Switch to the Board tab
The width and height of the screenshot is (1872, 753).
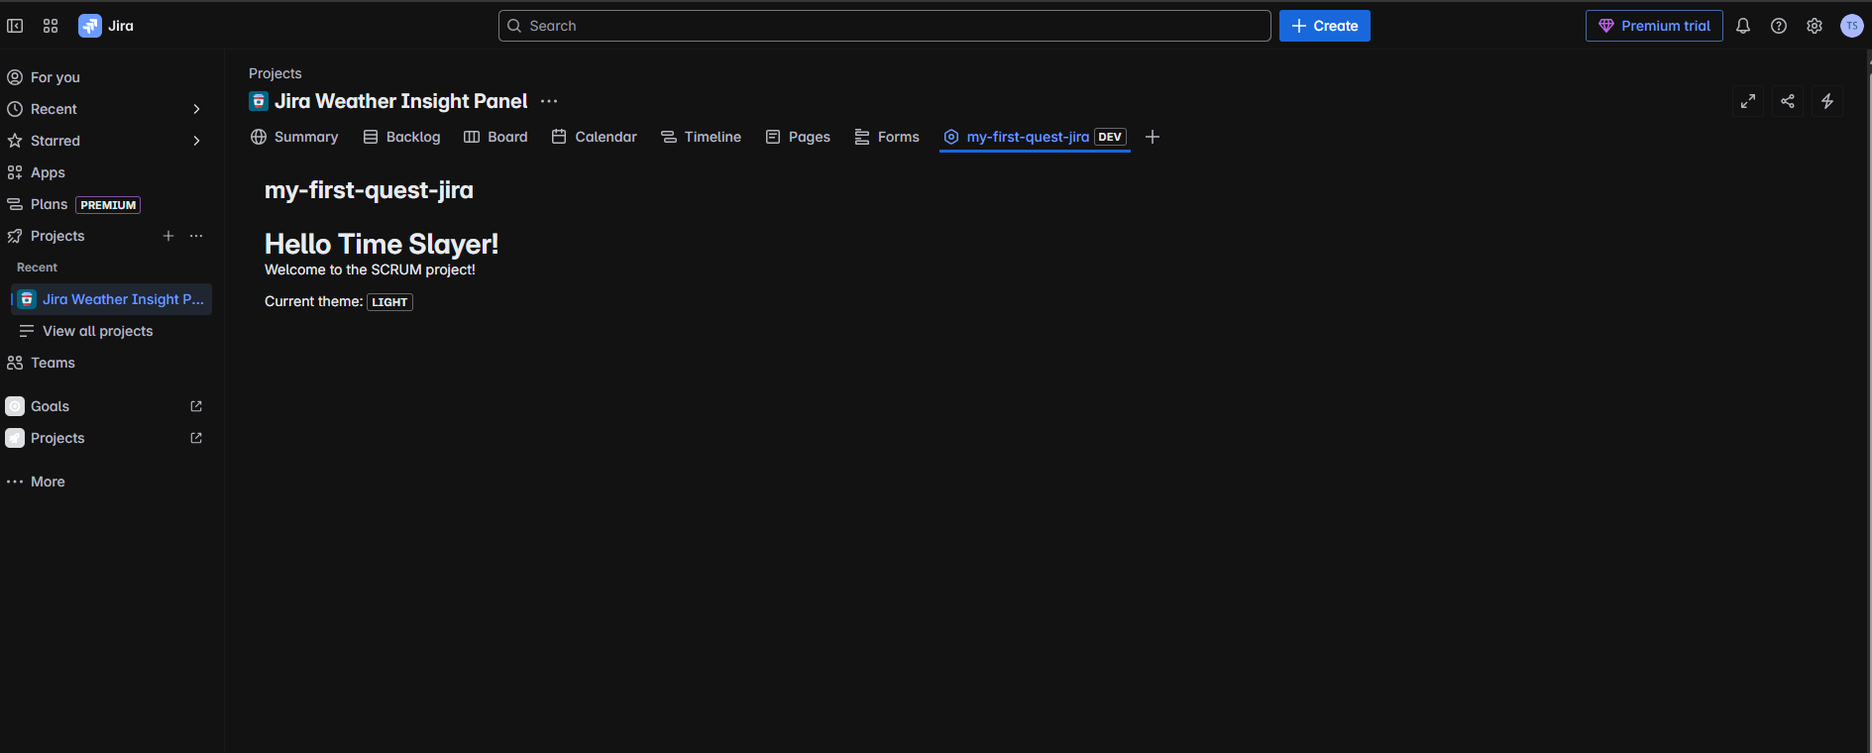[496, 137]
